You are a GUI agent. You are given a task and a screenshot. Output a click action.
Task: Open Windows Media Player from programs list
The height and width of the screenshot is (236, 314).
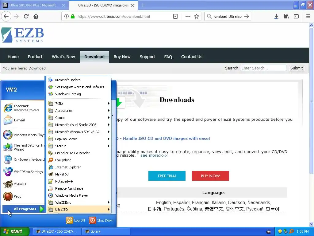click(79, 195)
